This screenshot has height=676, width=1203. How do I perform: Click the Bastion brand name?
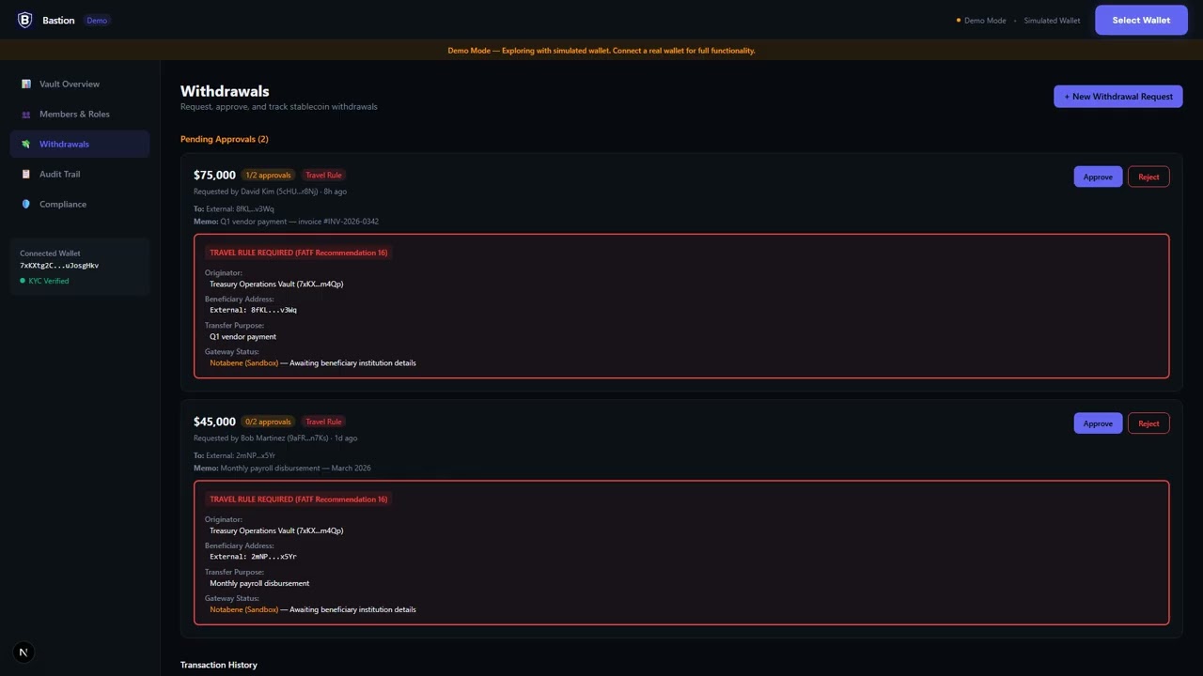(x=58, y=20)
